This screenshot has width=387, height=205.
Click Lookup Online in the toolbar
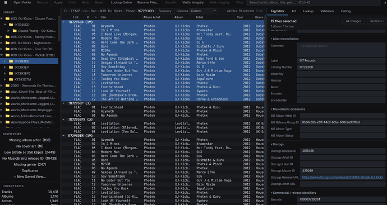coord(121,2)
